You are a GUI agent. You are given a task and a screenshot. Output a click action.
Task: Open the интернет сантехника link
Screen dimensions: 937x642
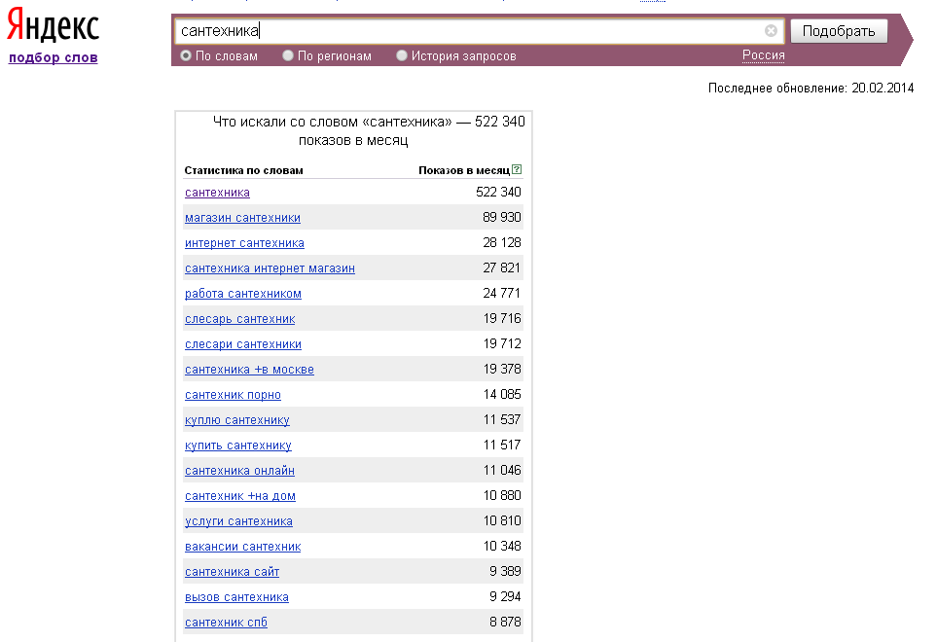pos(244,243)
